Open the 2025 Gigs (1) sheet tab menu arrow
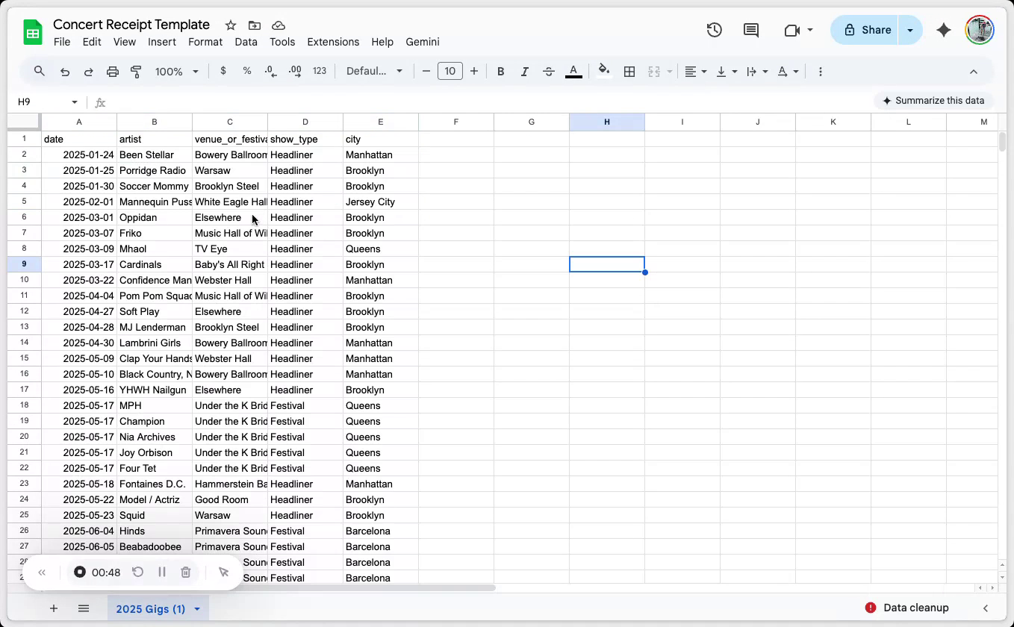Screen dimensions: 1014x627 197,609
